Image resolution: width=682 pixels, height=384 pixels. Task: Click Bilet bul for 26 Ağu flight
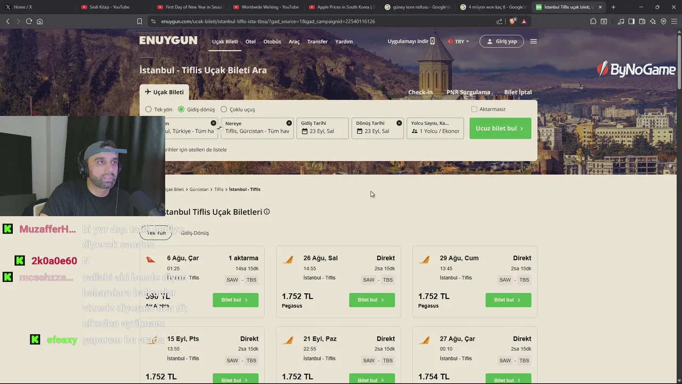372,300
